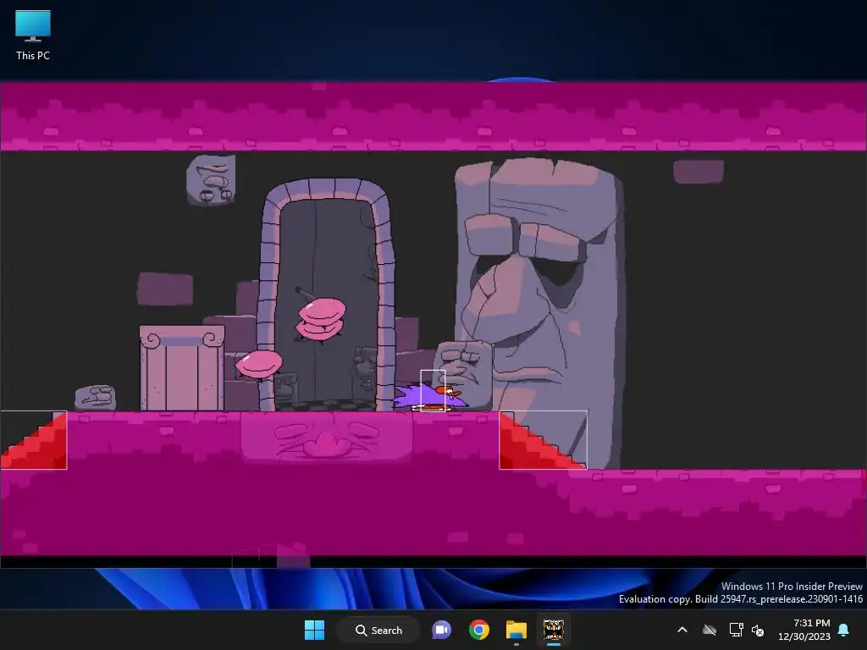
Task: Select the running game icon in taskbar
Action: pyautogui.click(x=553, y=630)
